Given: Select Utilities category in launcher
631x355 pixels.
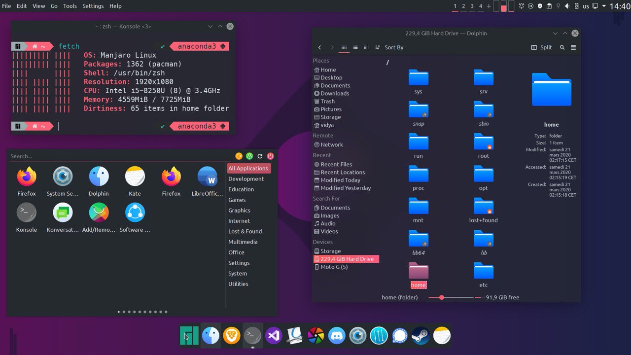Looking at the screenshot, I should pyautogui.click(x=238, y=284).
